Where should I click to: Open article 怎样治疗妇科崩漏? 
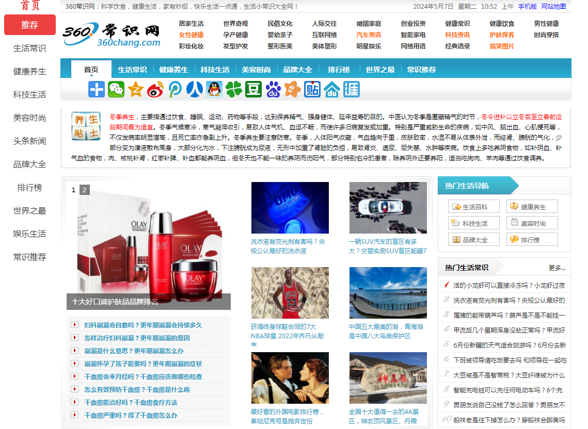137,338
